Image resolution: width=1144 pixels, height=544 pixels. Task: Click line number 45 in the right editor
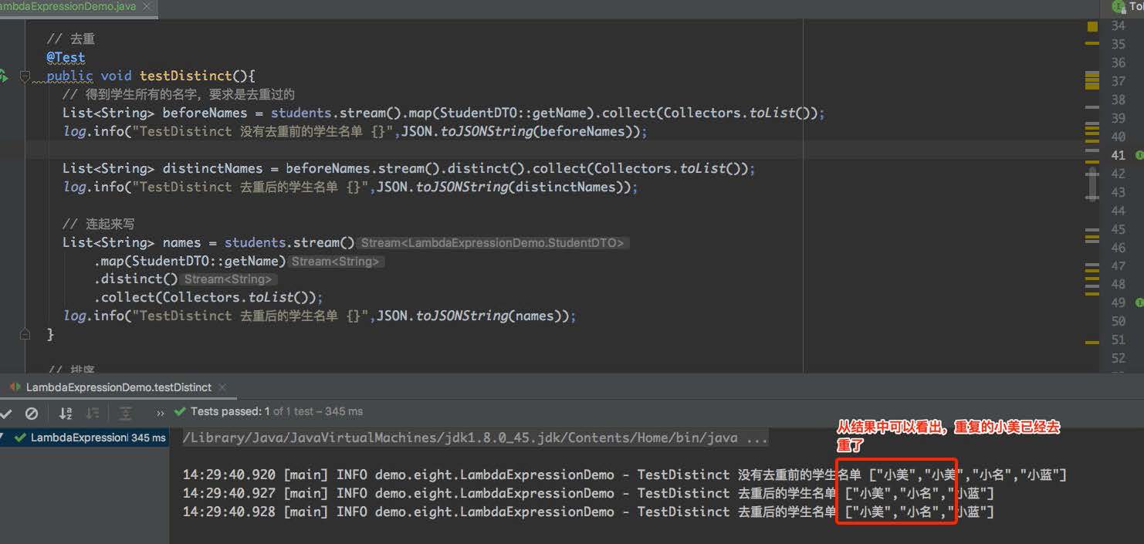[x=1118, y=229]
